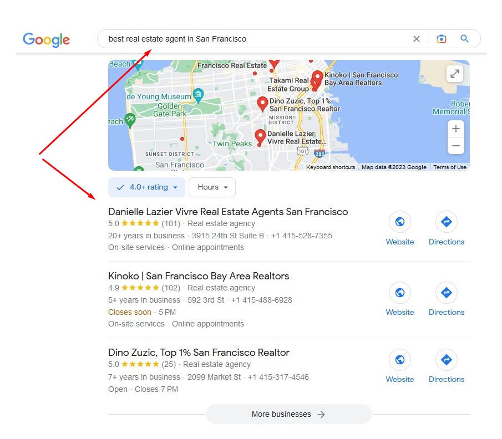
Task: Get directions to Danielle Lazier Vivre
Action: 447,228
